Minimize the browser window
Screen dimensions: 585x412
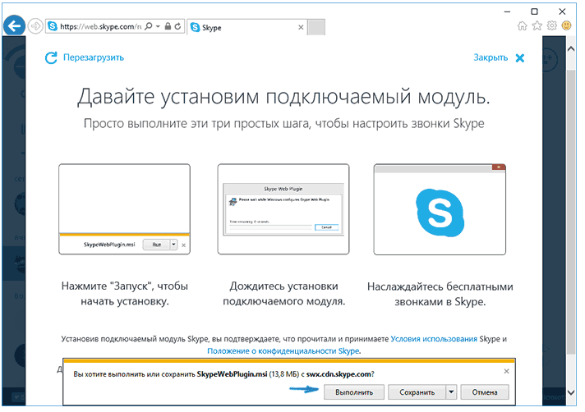point(507,11)
